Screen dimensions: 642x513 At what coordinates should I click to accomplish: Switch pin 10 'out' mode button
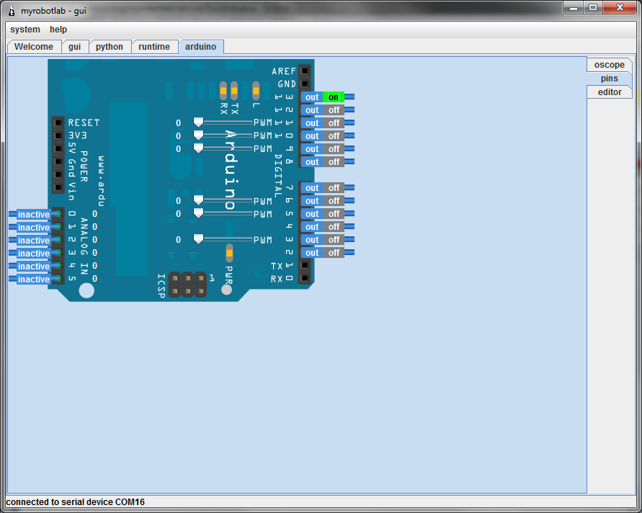pyautogui.click(x=312, y=136)
